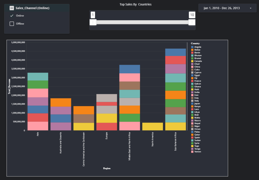
Task: Collapse the Sales_Channel filter group
Action: pos(12,8)
